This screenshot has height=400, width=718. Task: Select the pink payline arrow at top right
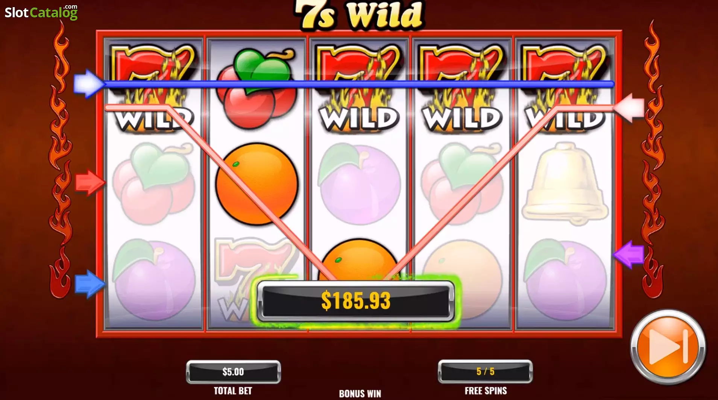[x=629, y=108]
